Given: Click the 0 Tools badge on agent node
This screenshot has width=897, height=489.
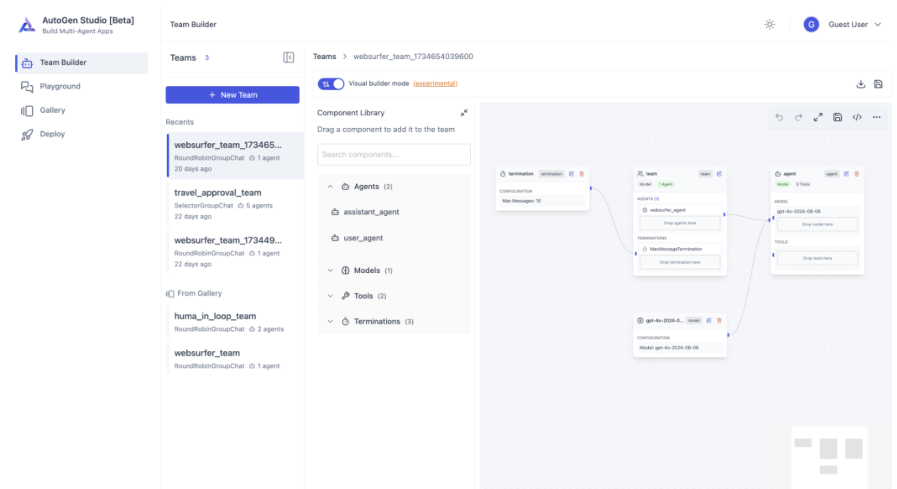Looking at the screenshot, I should (802, 184).
